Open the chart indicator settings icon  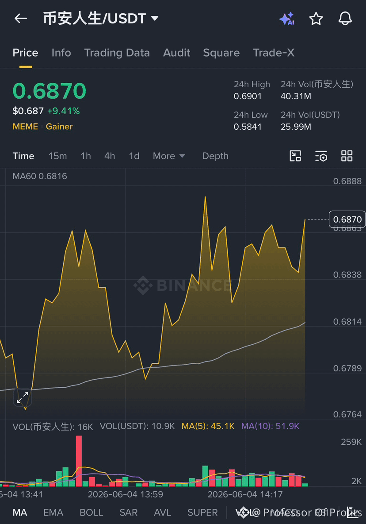tap(321, 156)
